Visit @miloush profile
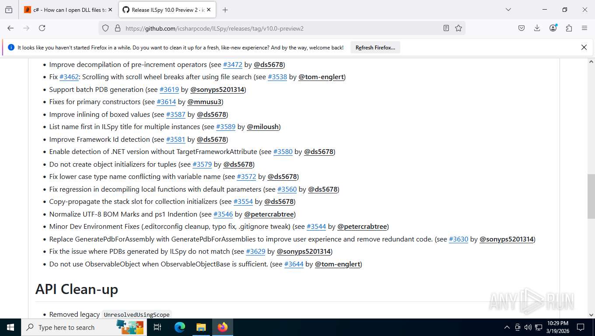This screenshot has height=336, width=595. (x=263, y=126)
